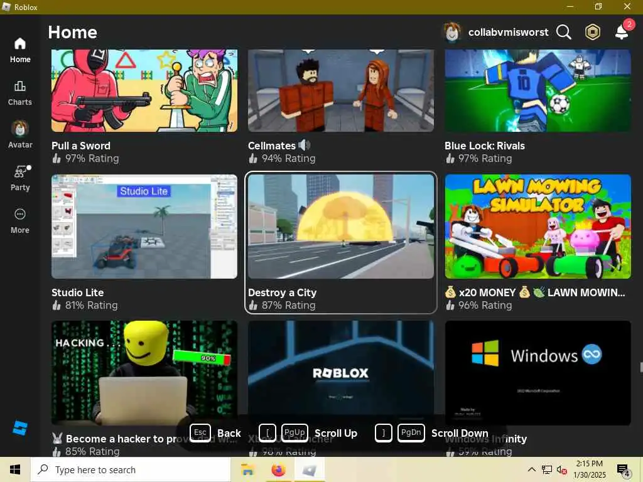Image resolution: width=643 pixels, height=482 pixels.
Task: Click the Cellmates title text
Action: coord(271,146)
